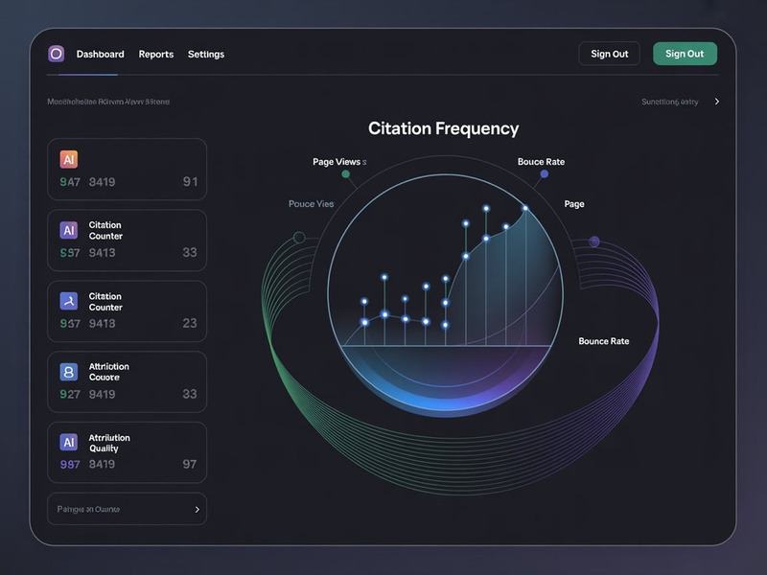Click the purple AI icon beside Citation Counter

point(69,230)
